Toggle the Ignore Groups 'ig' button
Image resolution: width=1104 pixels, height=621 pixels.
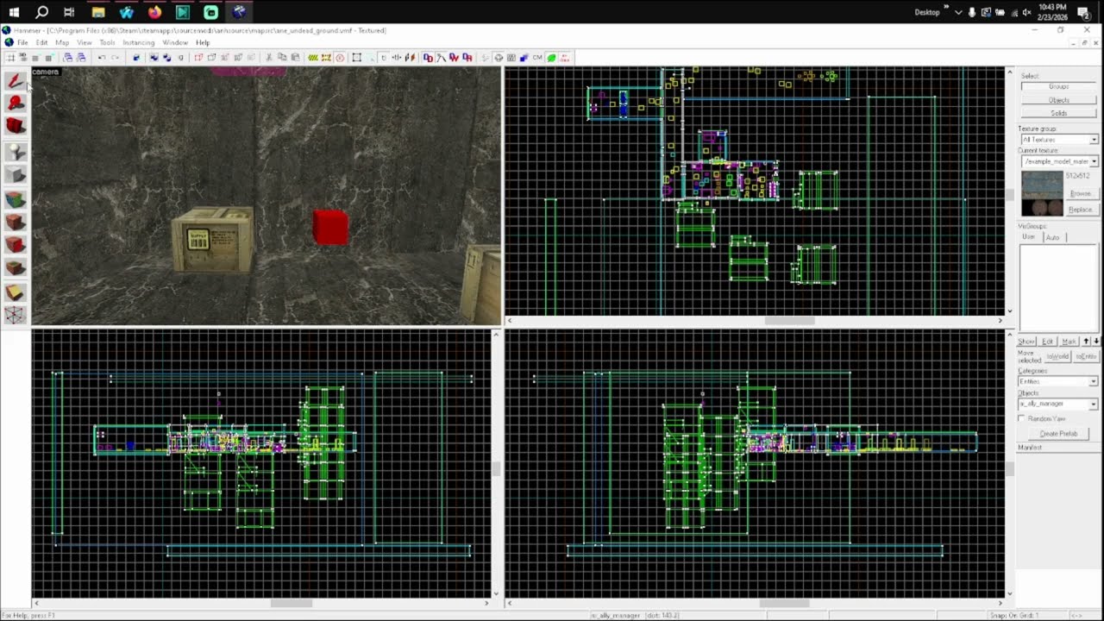click(x=180, y=57)
